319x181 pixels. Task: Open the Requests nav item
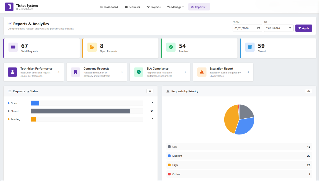point(132,7)
